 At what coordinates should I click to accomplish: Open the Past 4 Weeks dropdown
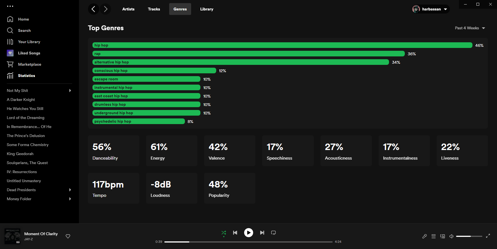click(470, 28)
